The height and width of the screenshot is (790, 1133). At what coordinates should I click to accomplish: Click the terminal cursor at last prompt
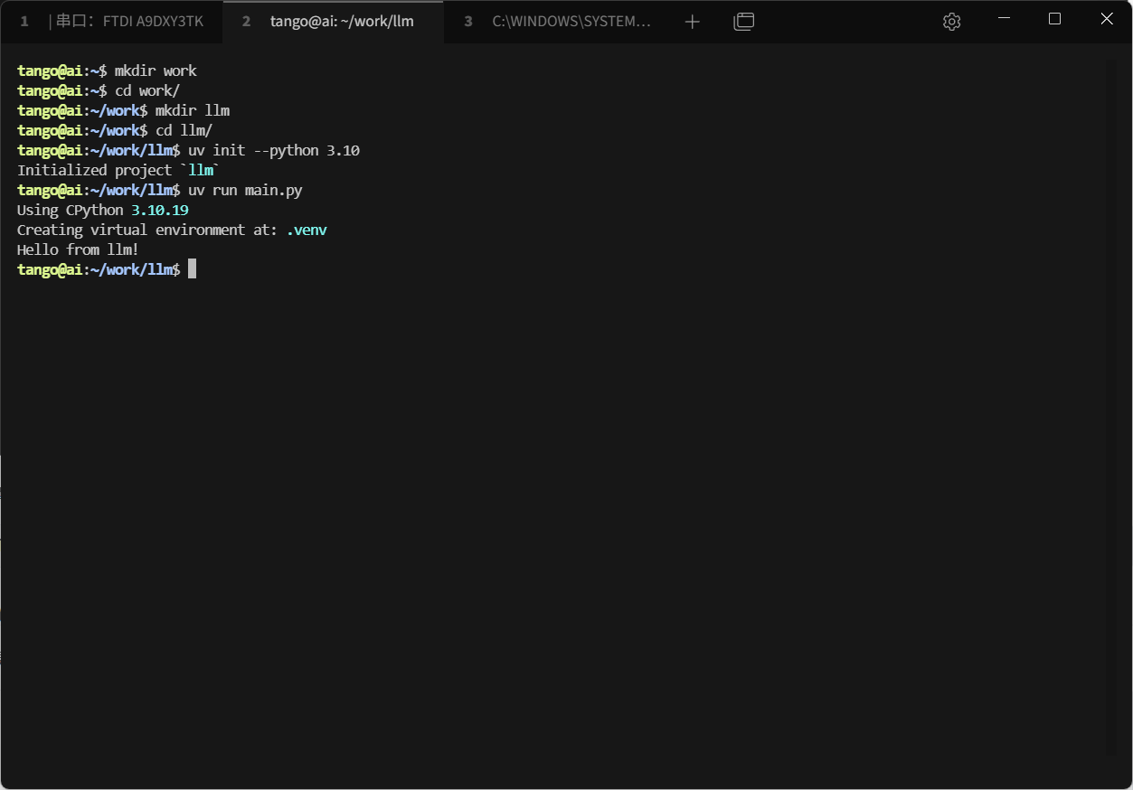tap(193, 269)
